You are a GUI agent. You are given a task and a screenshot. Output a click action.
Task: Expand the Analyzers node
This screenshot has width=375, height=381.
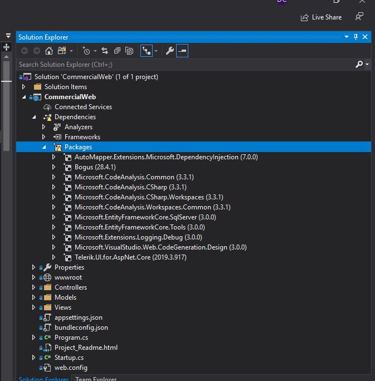coord(44,127)
